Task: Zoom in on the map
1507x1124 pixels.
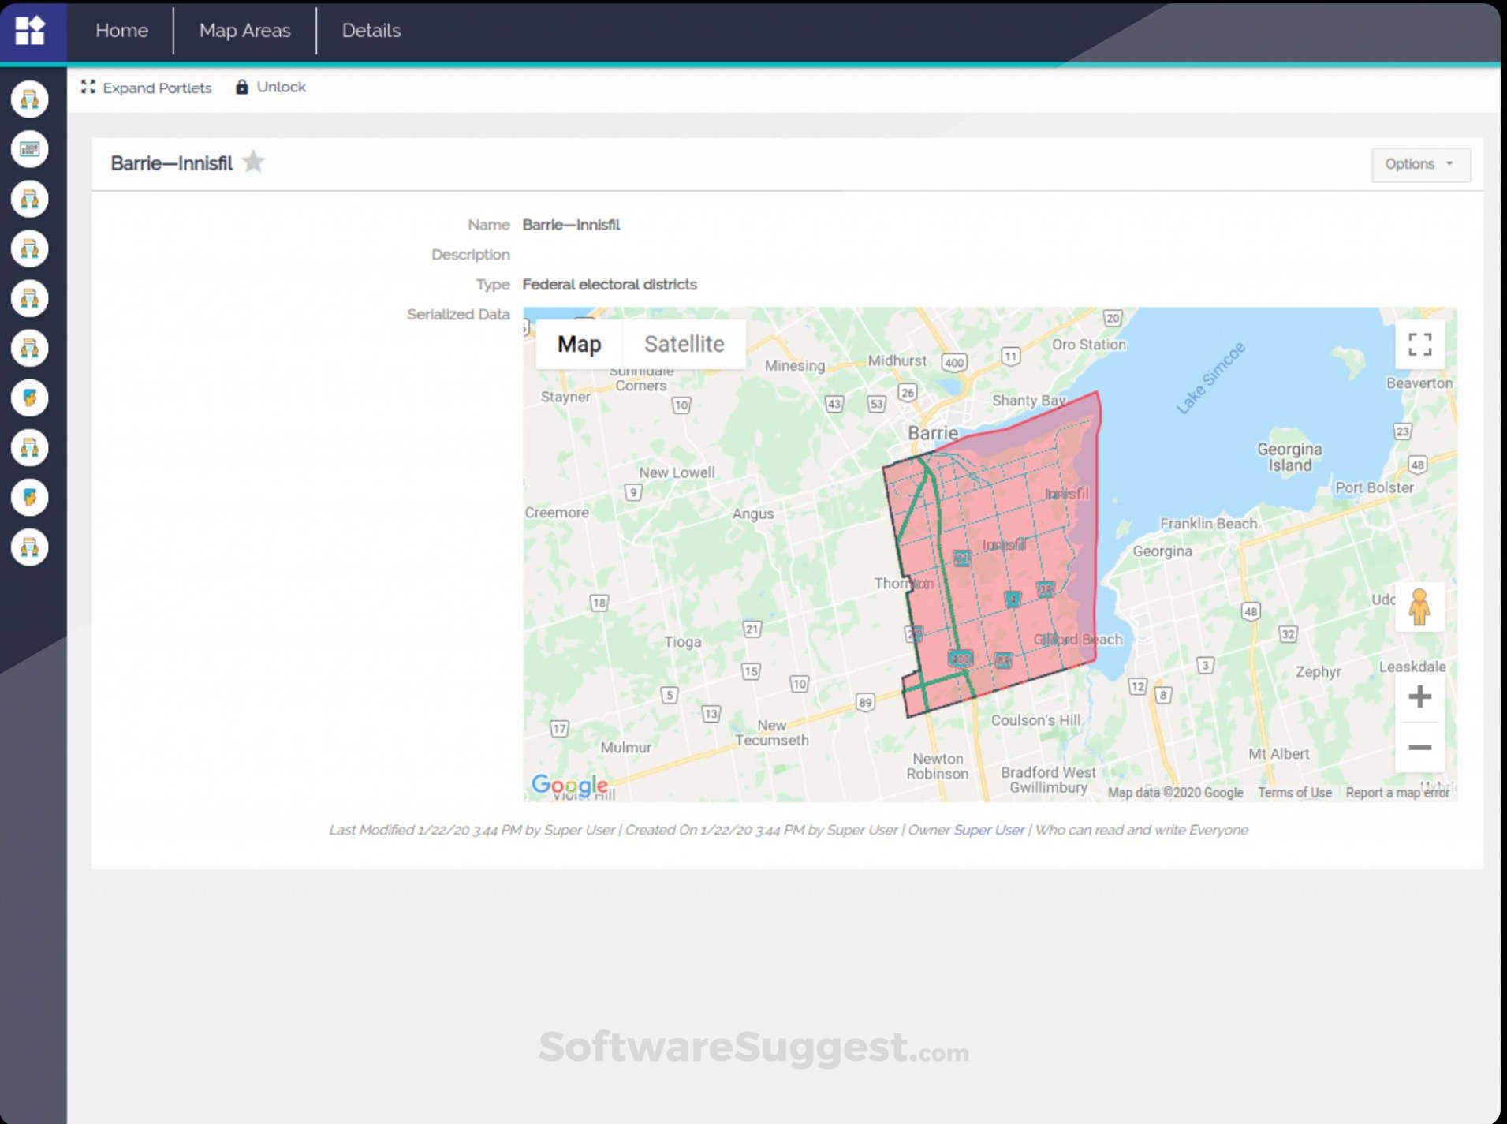Action: [x=1419, y=696]
